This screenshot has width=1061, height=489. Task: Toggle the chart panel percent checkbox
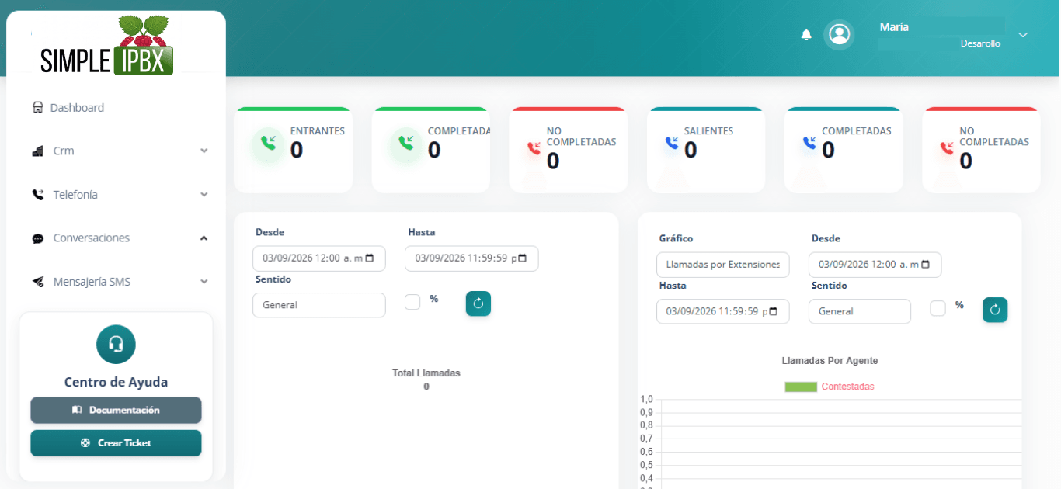(x=938, y=308)
